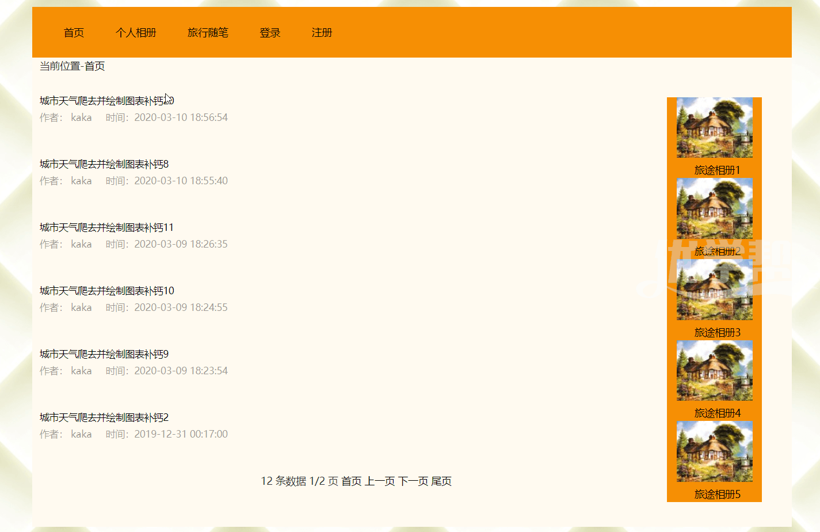
Task: Open article 城市天气爬去并绘制图表补钙10
Action: click(x=106, y=291)
